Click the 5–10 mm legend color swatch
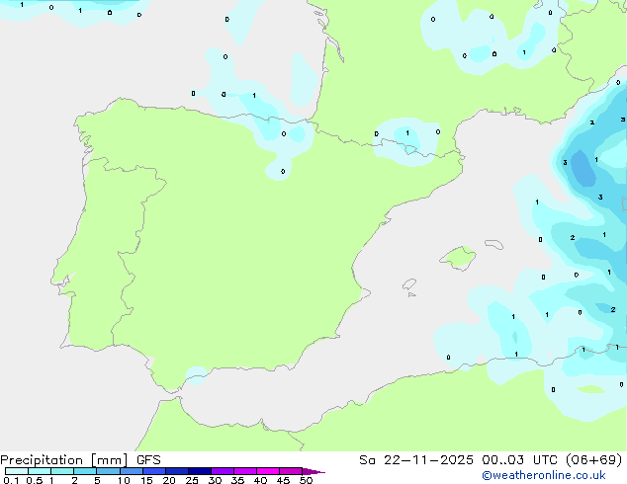 point(108,471)
